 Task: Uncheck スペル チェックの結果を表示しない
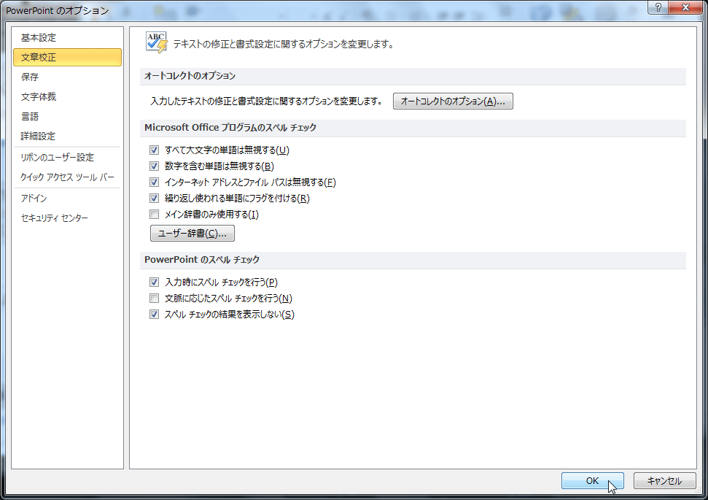click(x=155, y=315)
